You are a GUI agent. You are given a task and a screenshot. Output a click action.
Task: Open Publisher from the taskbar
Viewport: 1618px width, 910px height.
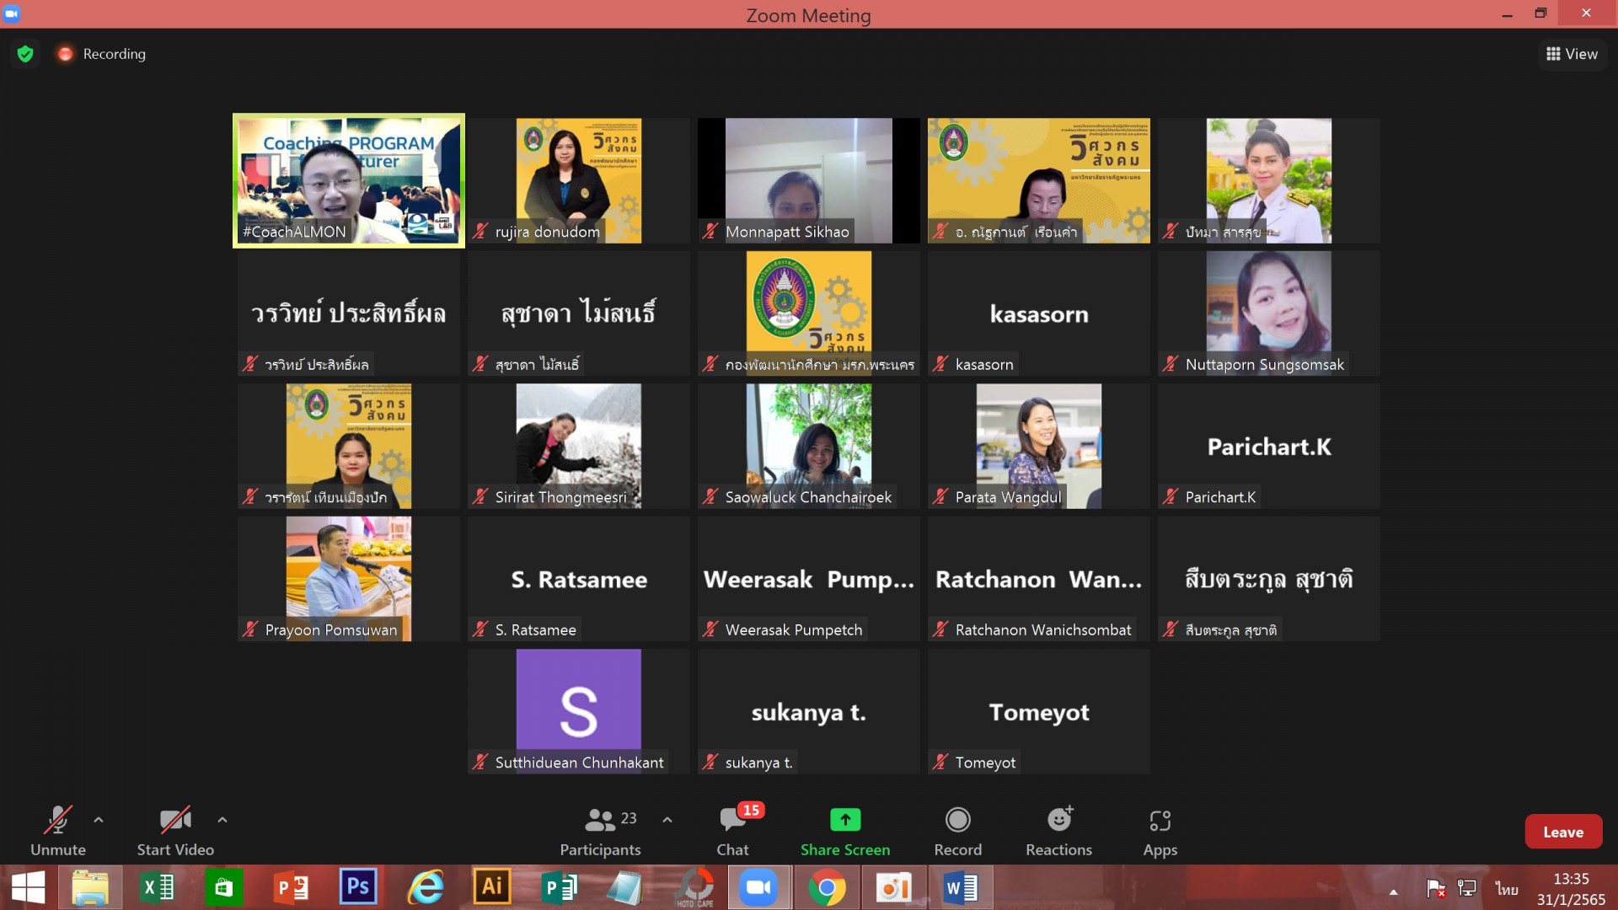click(x=560, y=888)
